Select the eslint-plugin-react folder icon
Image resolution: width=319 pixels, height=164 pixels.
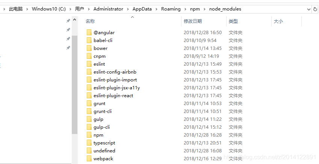pyautogui.click(x=89, y=96)
